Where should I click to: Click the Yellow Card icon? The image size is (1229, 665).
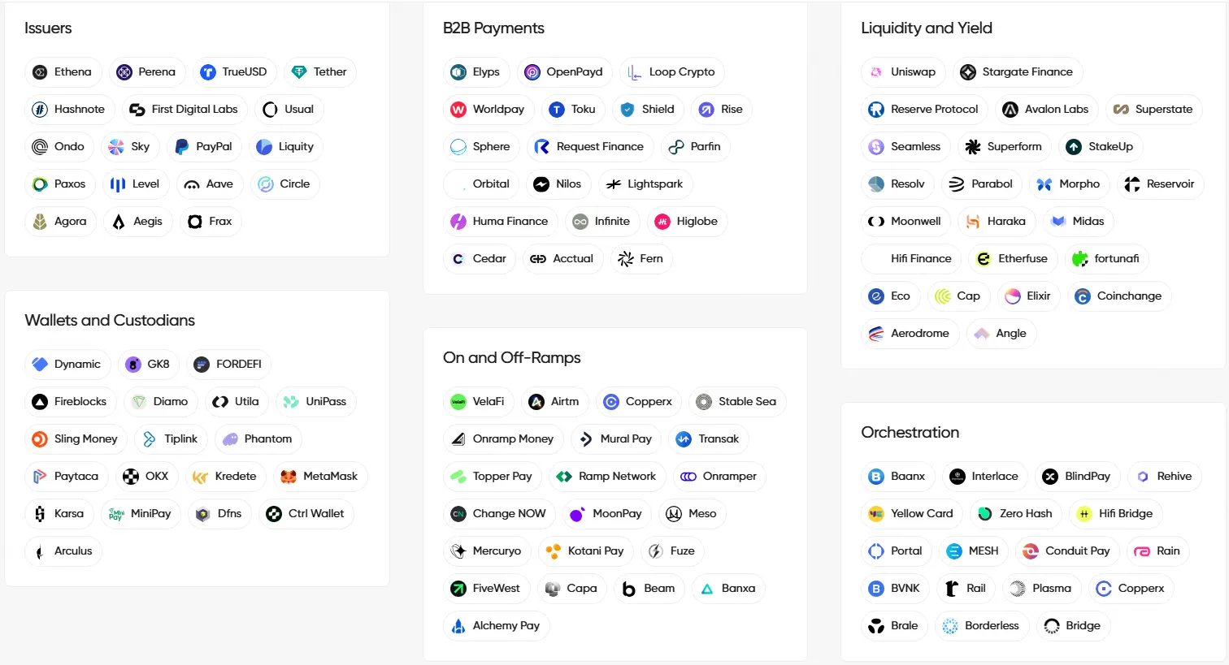(876, 514)
